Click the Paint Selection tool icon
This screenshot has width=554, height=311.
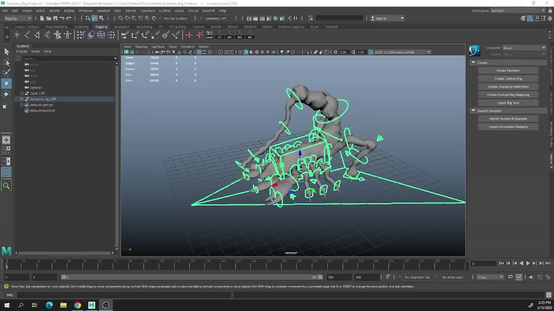tap(6, 73)
